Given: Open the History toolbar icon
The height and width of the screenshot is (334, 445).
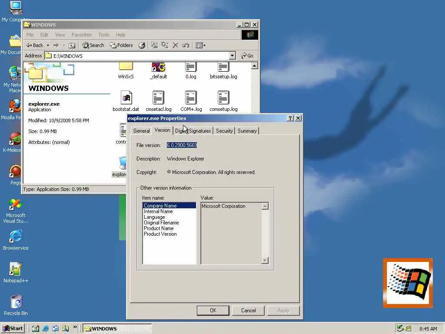Looking at the screenshot, I should (142, 45).
